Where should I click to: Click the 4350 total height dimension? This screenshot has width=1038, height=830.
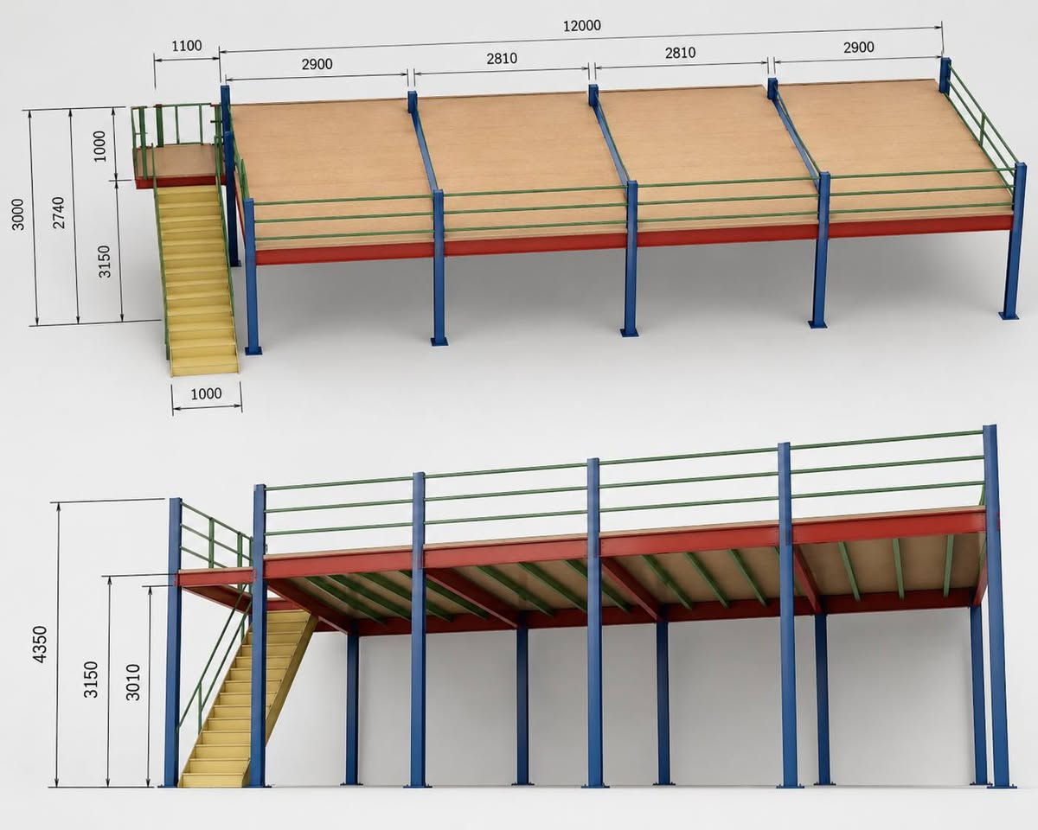click(x=40, y=644)
